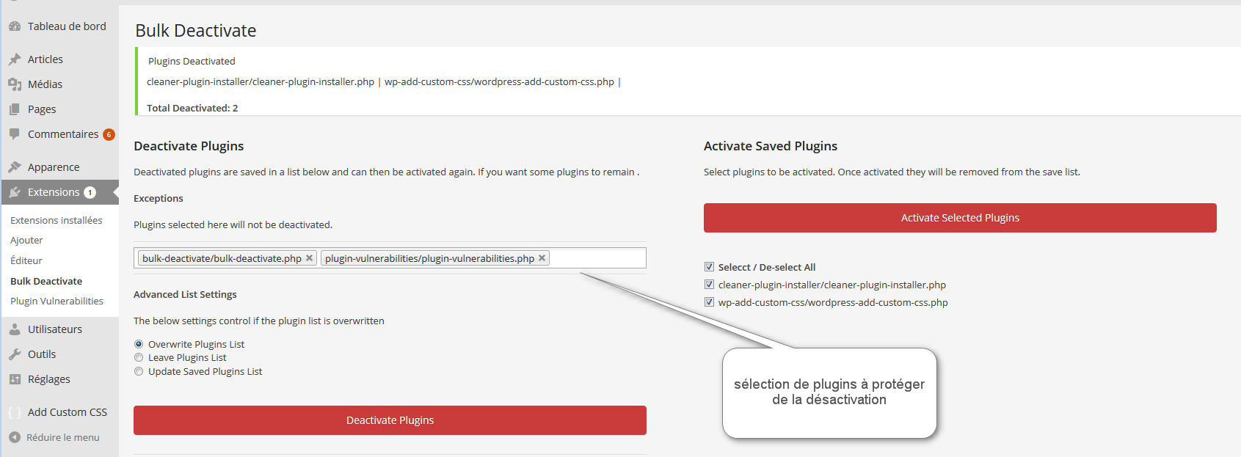
Task: Click the Articles pin icon
Action: 15,59
